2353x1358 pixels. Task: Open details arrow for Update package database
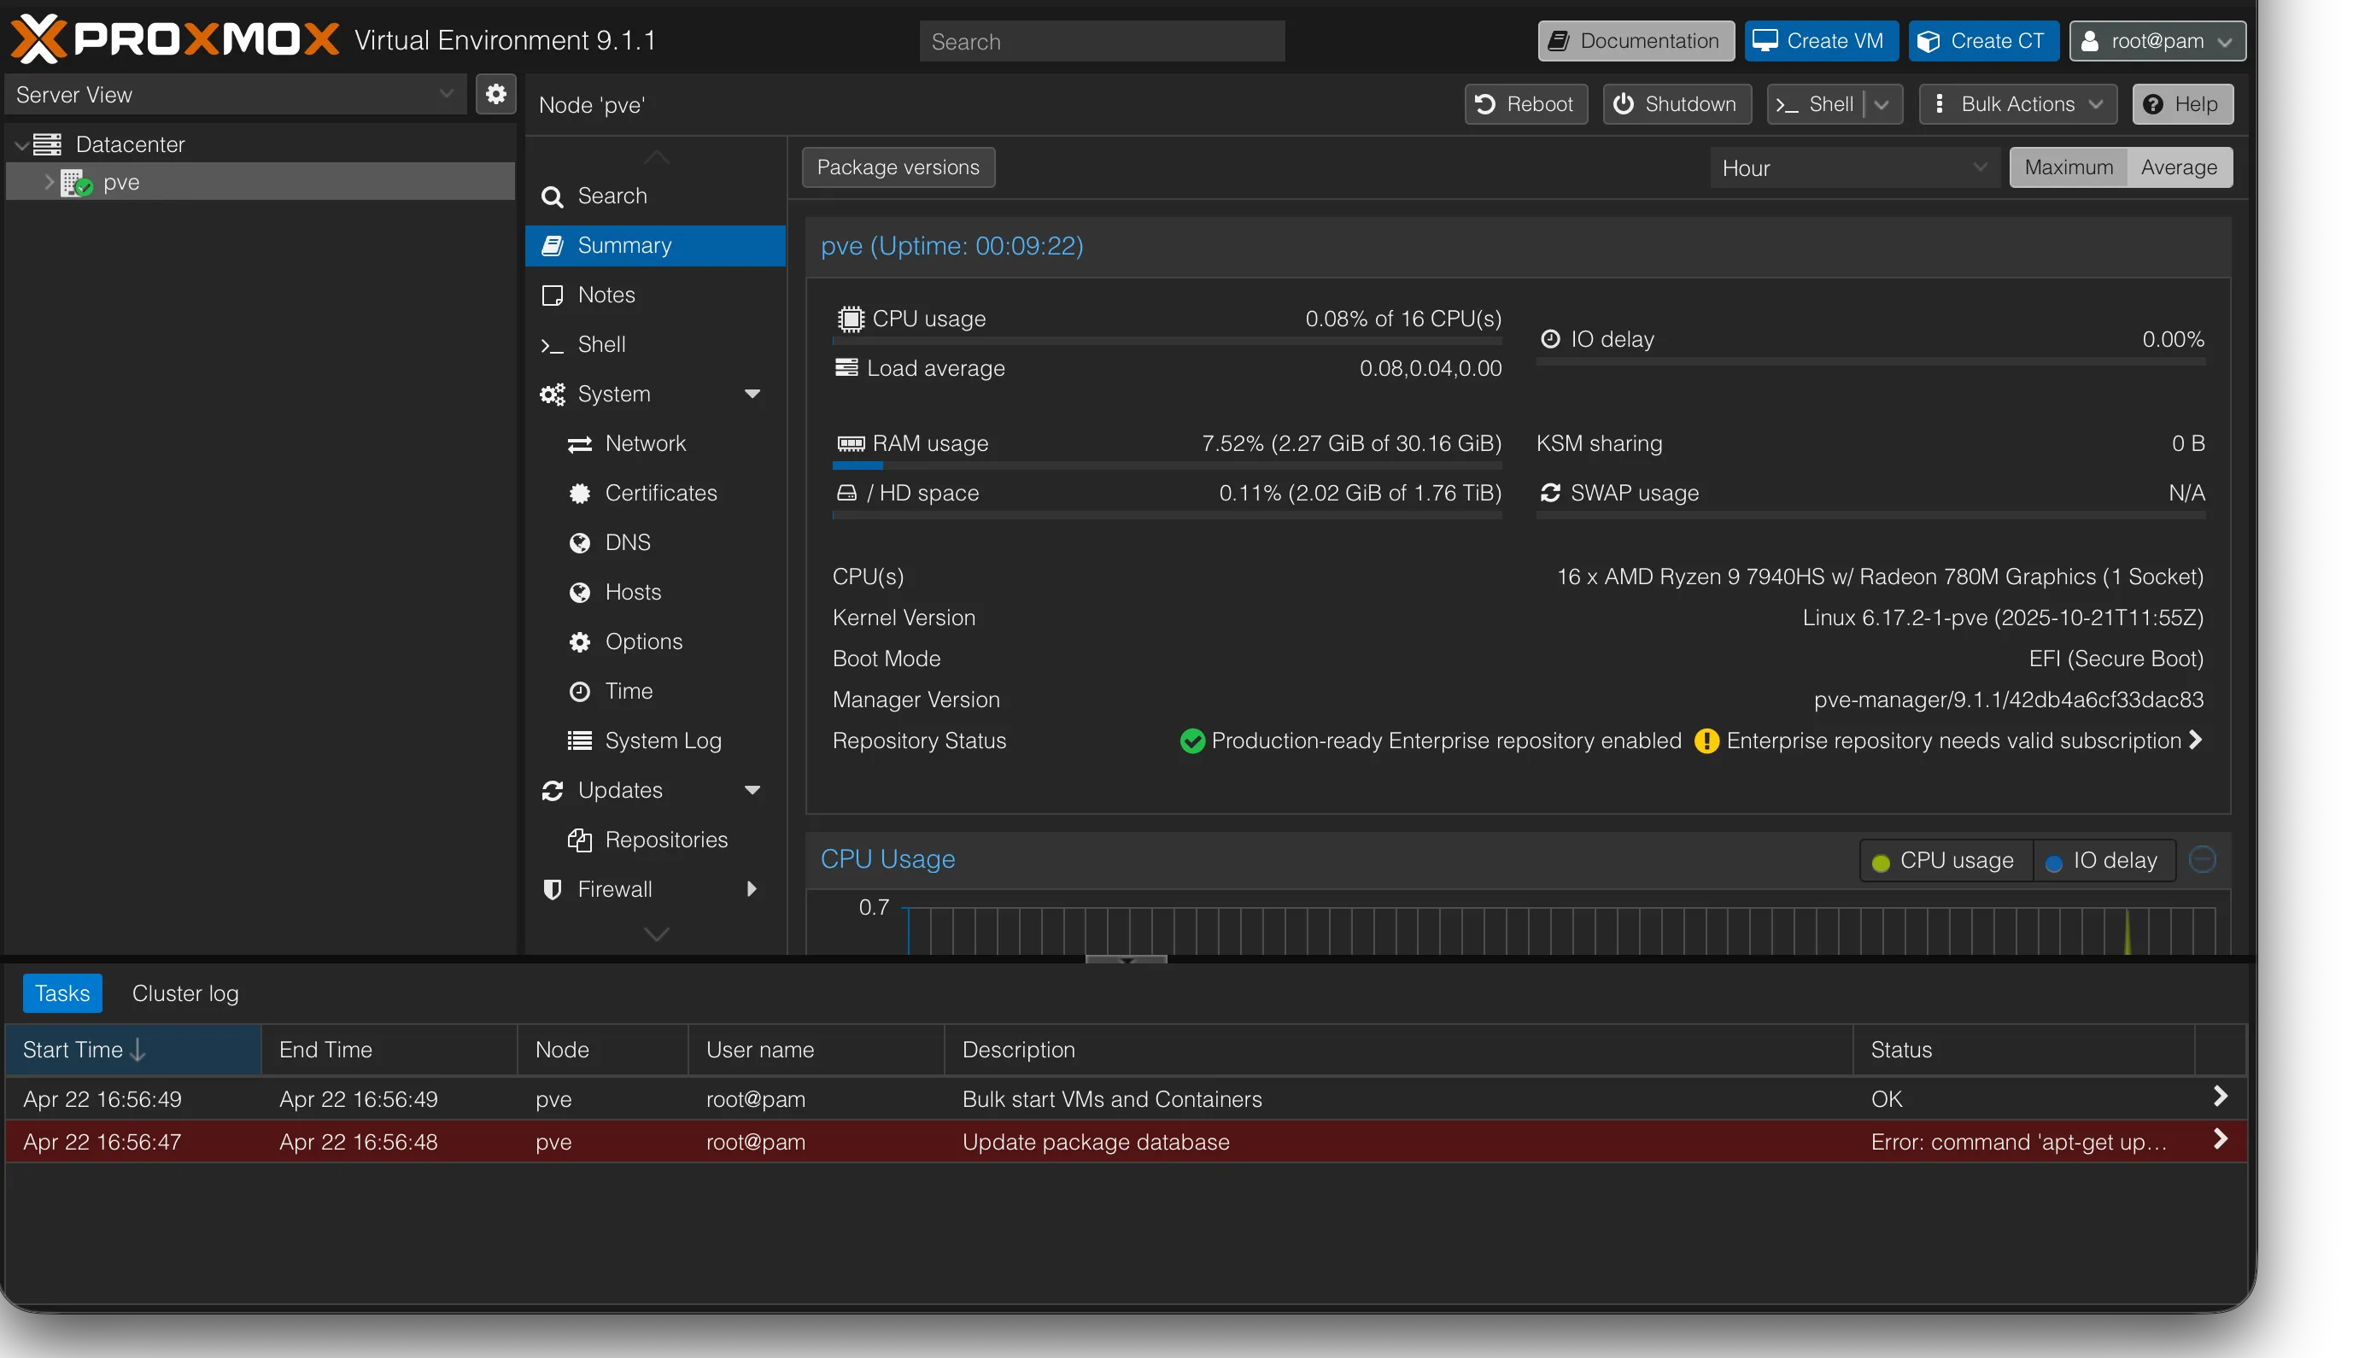tap(2220, 1139)
